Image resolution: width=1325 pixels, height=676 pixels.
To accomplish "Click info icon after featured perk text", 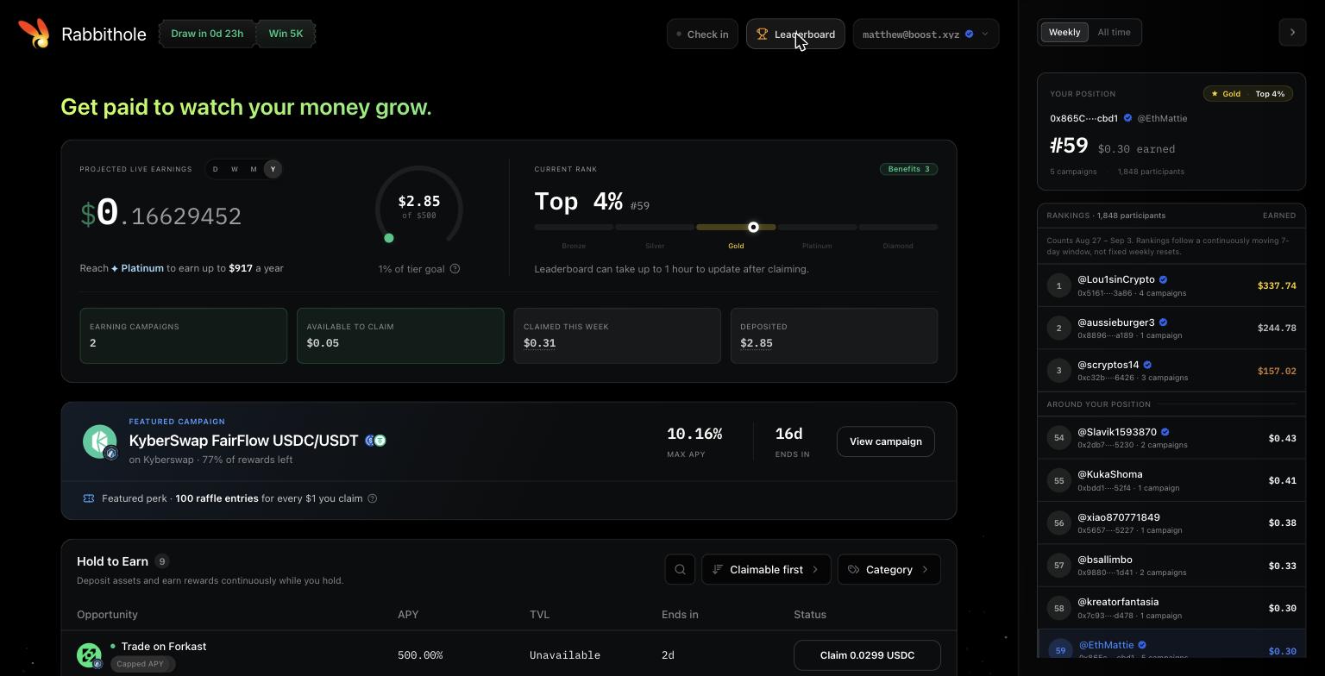I will [x=372, y=498].
